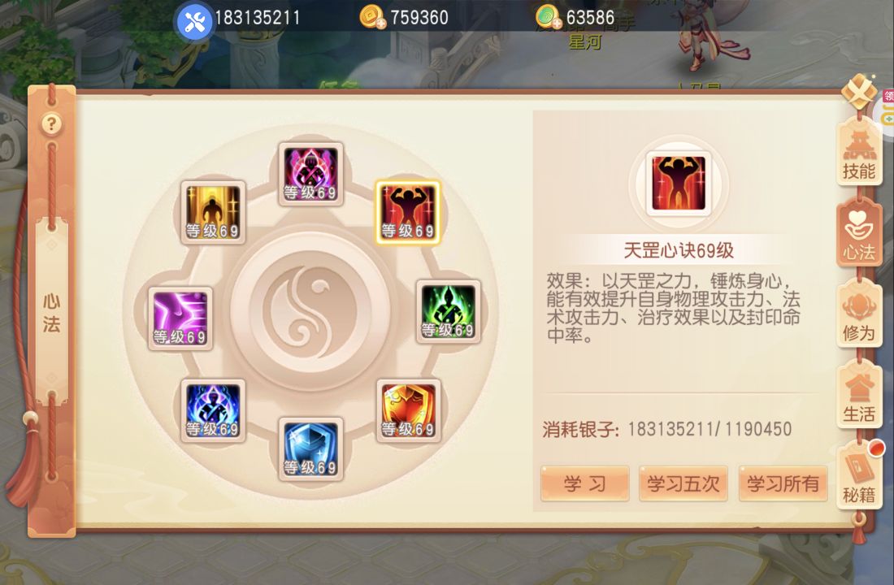The width and height of the screenshot is (894, 585).
Task: Tap the wrench tools icon at top
Action: coord(195,22)
